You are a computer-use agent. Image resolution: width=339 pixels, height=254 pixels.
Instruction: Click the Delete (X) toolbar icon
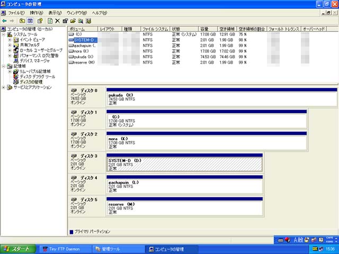point(57,21)
